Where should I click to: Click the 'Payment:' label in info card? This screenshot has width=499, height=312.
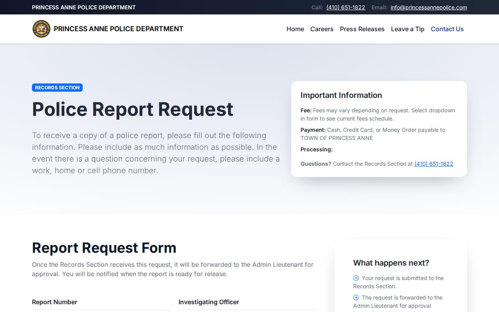(313, 130)
